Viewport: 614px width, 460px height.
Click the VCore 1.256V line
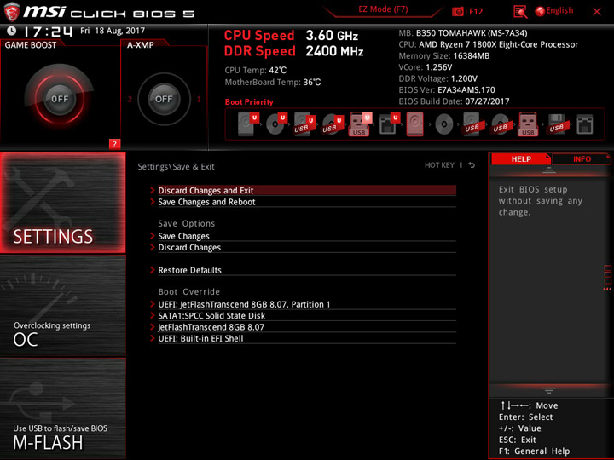click(426, 67)
